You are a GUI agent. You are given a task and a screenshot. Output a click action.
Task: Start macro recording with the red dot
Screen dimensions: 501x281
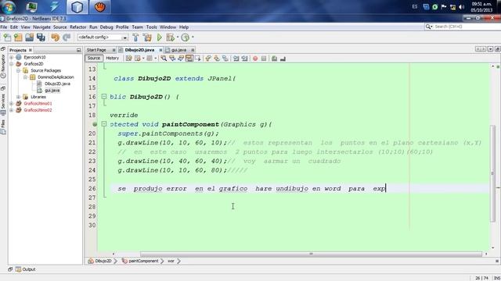(255, 59)
